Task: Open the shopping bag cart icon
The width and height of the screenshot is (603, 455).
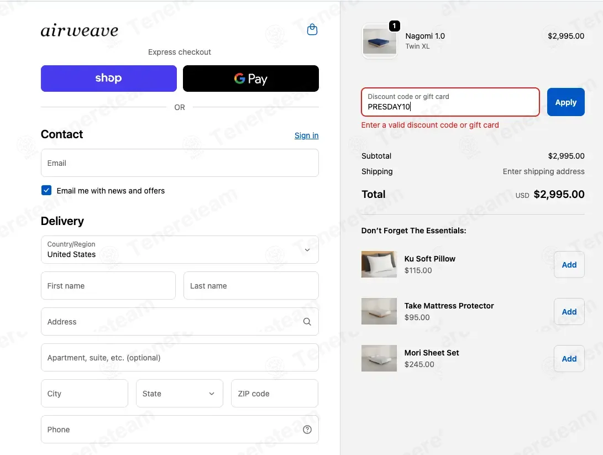Action: (x=312, y=29)
